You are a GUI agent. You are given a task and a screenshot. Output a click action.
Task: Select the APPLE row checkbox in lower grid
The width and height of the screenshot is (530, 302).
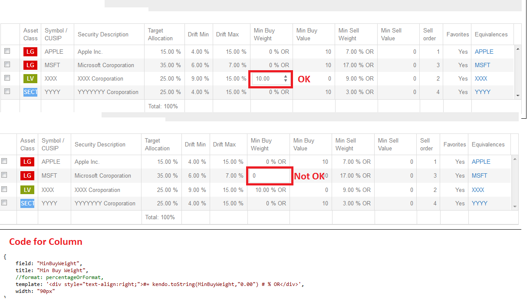coord(4,161)
